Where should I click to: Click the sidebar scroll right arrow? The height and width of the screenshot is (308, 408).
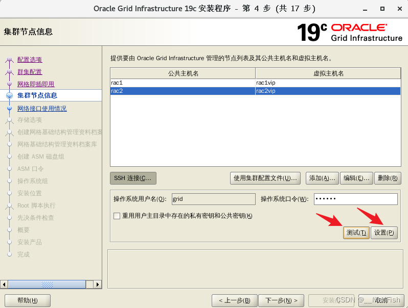tap(97, 285)
